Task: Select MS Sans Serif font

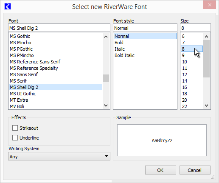Action: coord(56,74)
